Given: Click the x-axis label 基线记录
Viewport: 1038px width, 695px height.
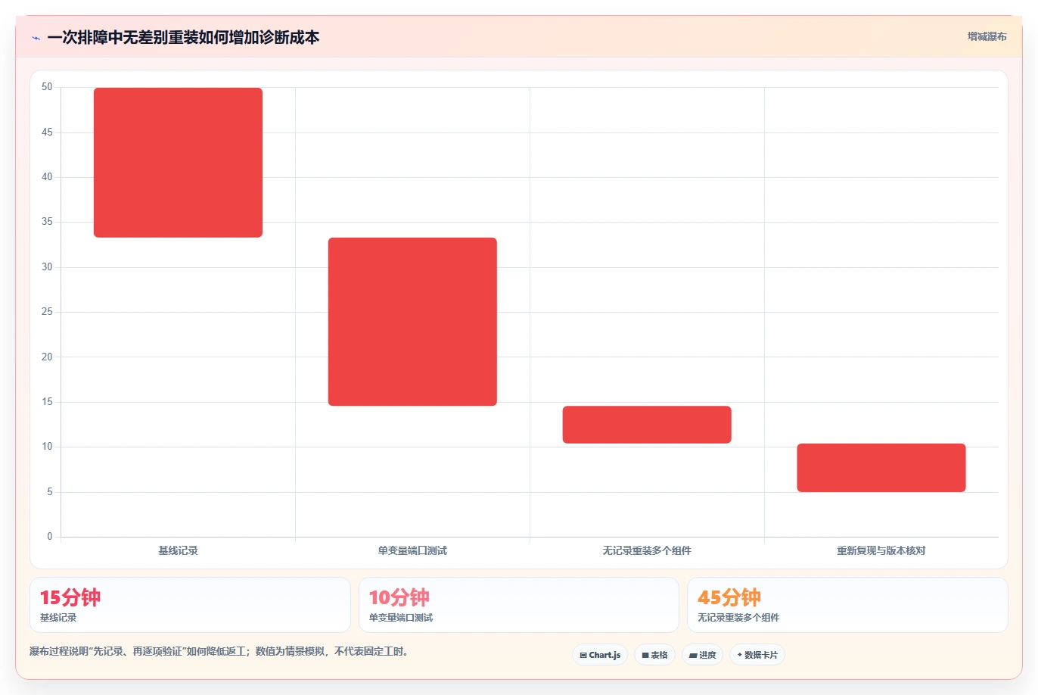Looking at the screenshot, I should click(178, 550).
